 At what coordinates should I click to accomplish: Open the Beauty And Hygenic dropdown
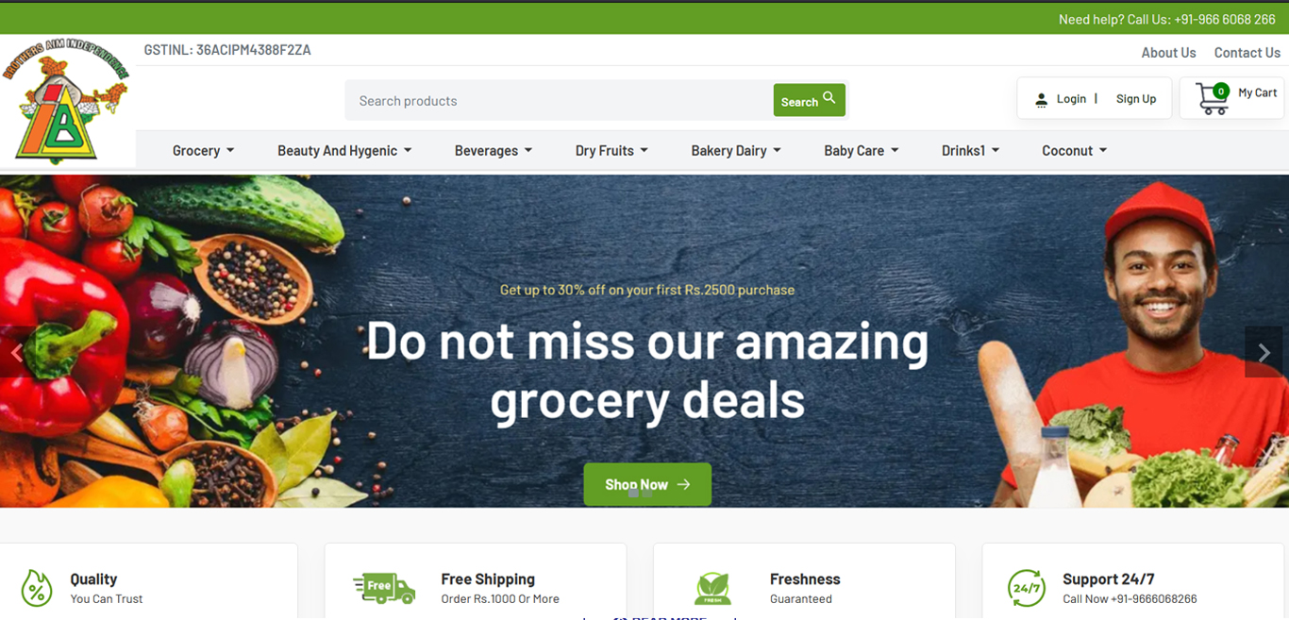344,150
